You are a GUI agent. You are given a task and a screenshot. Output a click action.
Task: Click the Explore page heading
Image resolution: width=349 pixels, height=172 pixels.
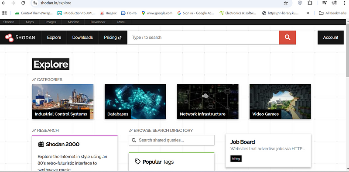pyautogui.click(x=51, y=64)
